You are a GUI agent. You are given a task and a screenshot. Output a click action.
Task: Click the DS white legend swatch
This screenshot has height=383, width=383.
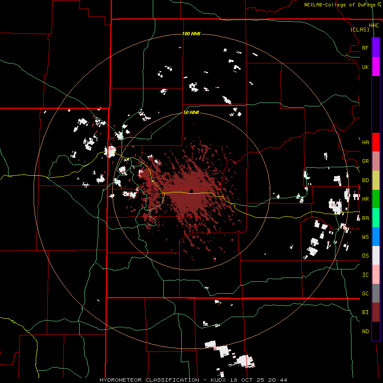376,255
